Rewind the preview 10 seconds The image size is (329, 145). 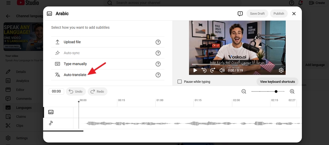pos(204,70)
